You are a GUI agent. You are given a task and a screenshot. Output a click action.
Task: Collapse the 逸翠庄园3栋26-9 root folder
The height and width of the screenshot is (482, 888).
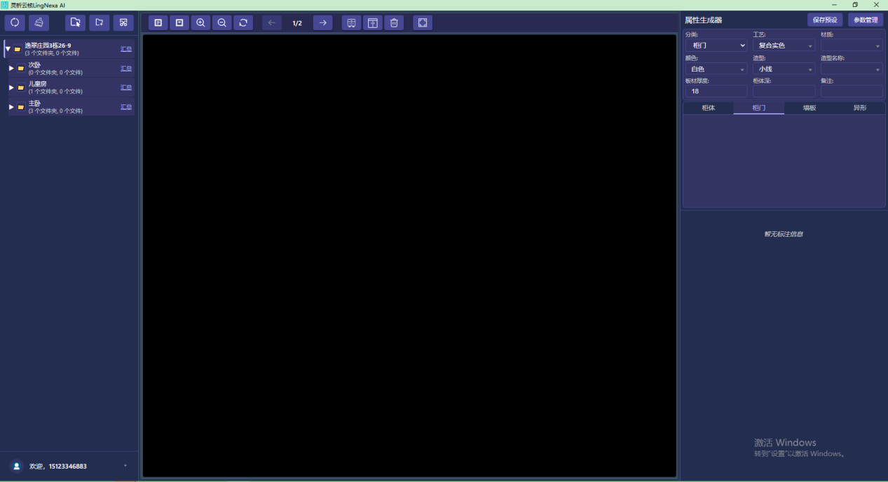pos(8,49)
